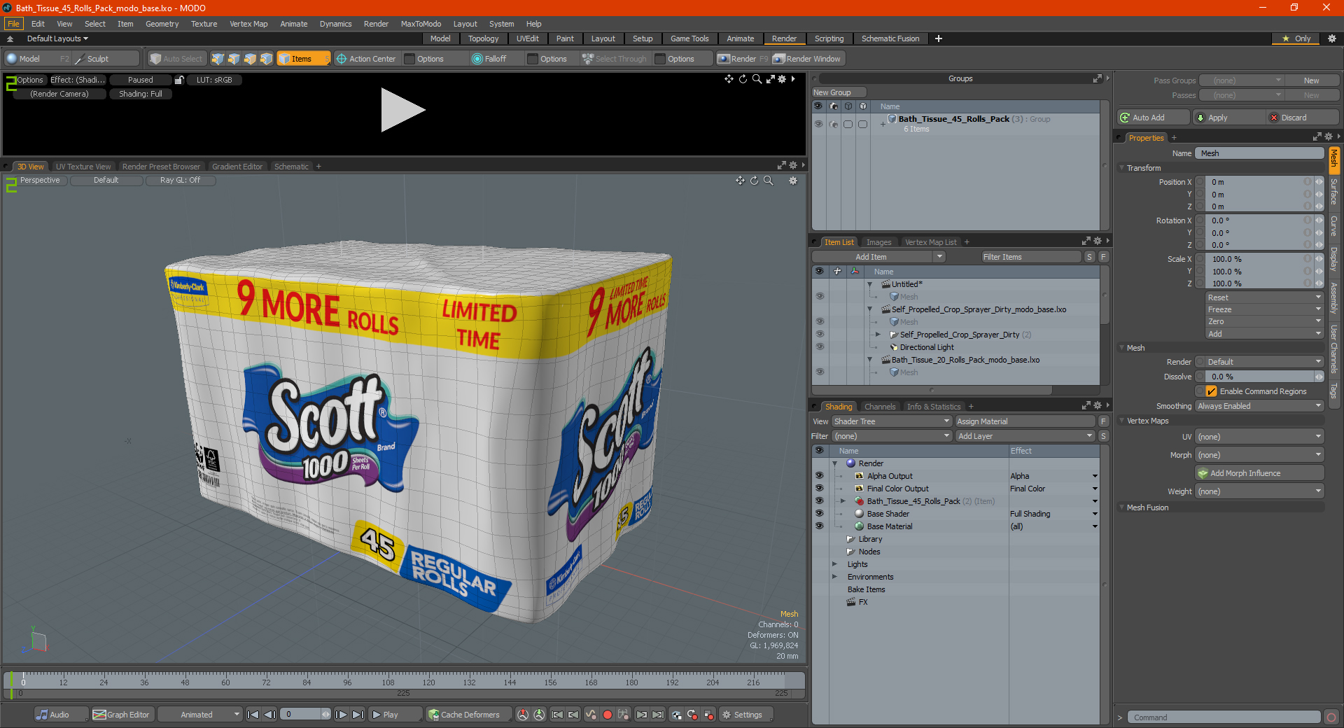Screen dimensions: 1344x728
Task: Open the Geometry menu
Action: tap(162, 24)
